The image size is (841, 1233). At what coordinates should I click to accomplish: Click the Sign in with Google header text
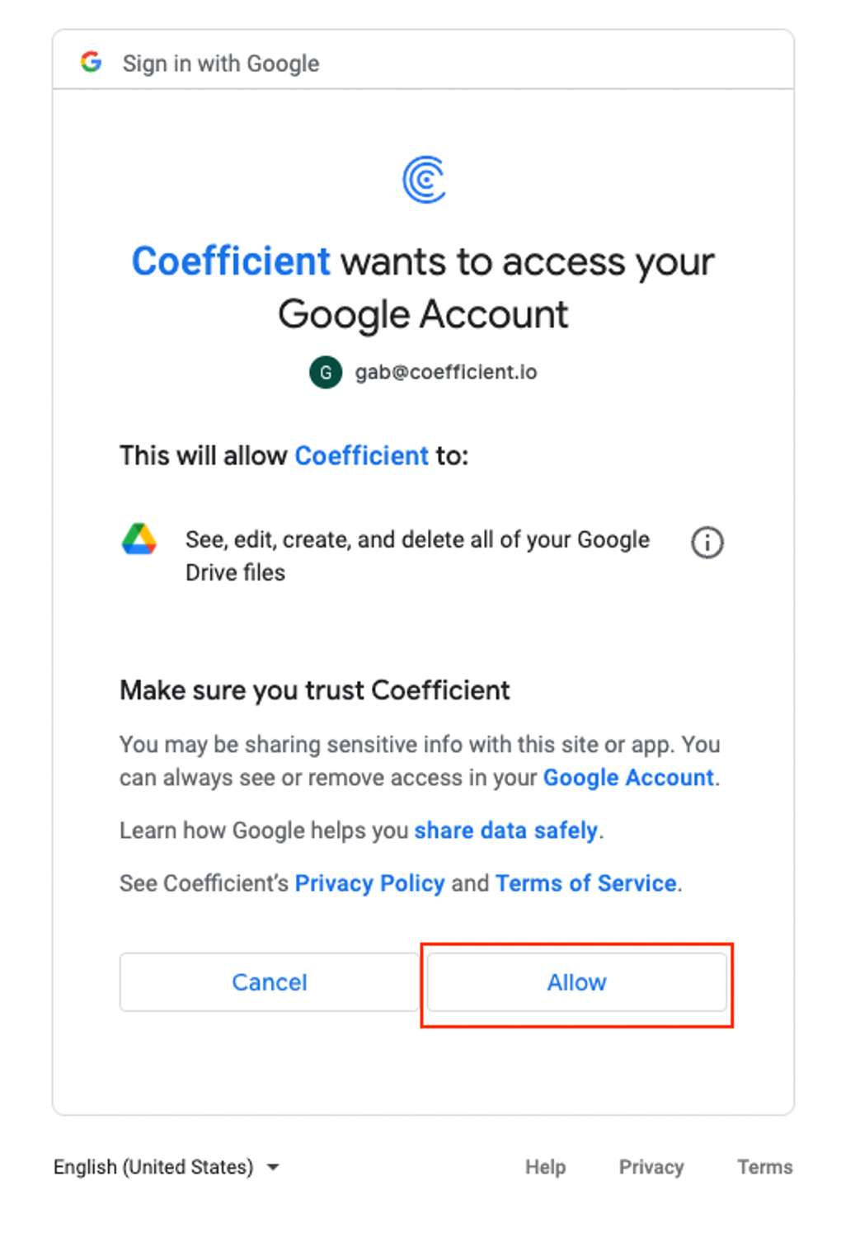coord(221,64)
